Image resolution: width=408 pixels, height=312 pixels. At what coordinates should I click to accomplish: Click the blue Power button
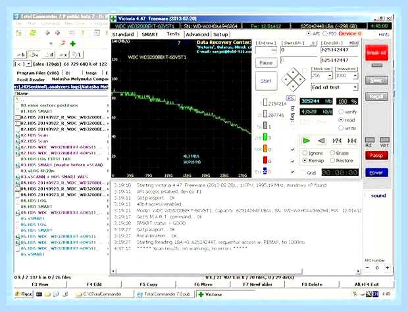(x=376, y=173)
